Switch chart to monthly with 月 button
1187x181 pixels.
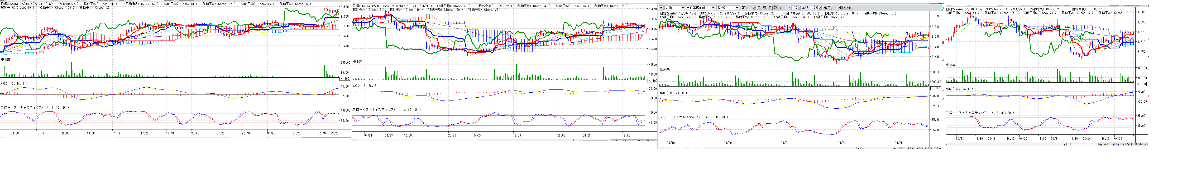point(770,8)
